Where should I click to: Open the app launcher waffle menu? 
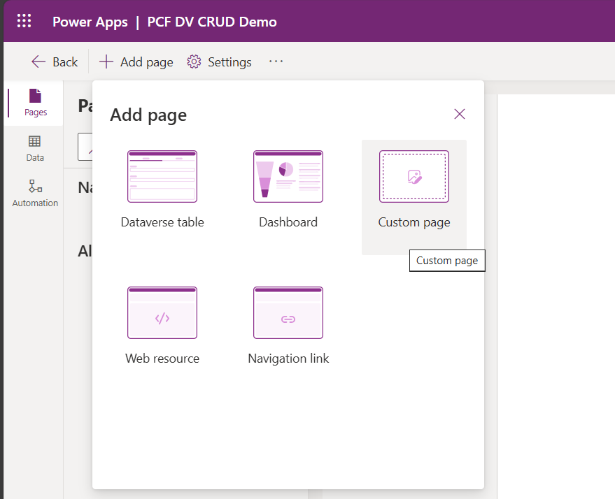tap(24, 21)
